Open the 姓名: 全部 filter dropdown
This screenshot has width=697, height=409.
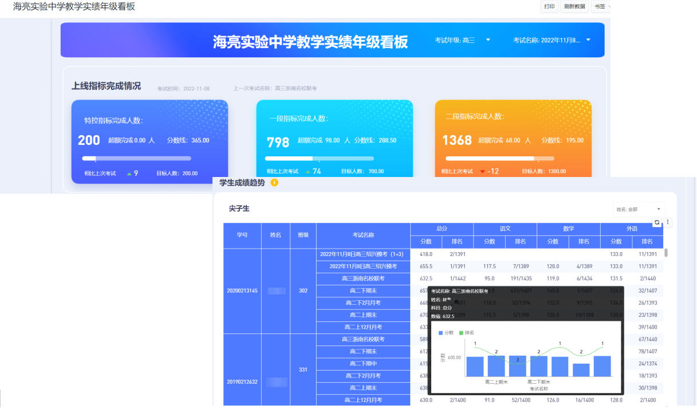[639, 210]
